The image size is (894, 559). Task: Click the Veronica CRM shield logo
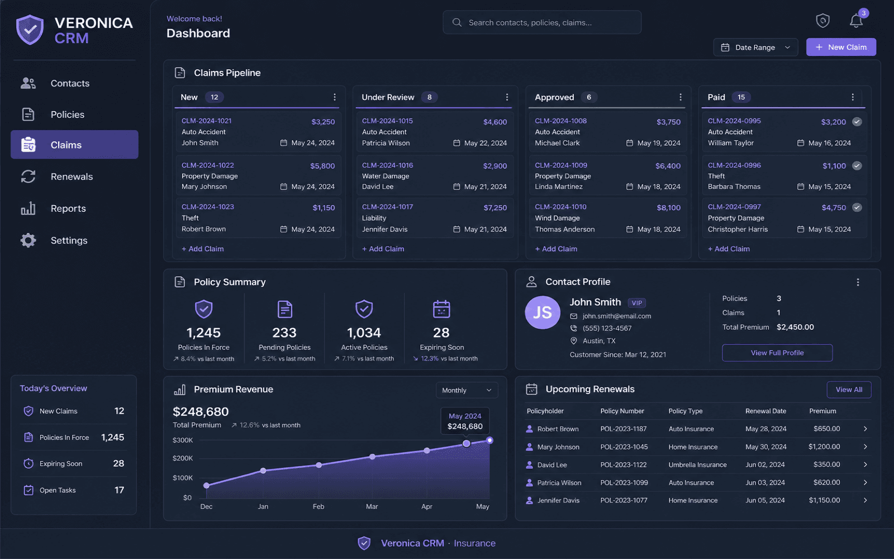click(x=30, y=30)
